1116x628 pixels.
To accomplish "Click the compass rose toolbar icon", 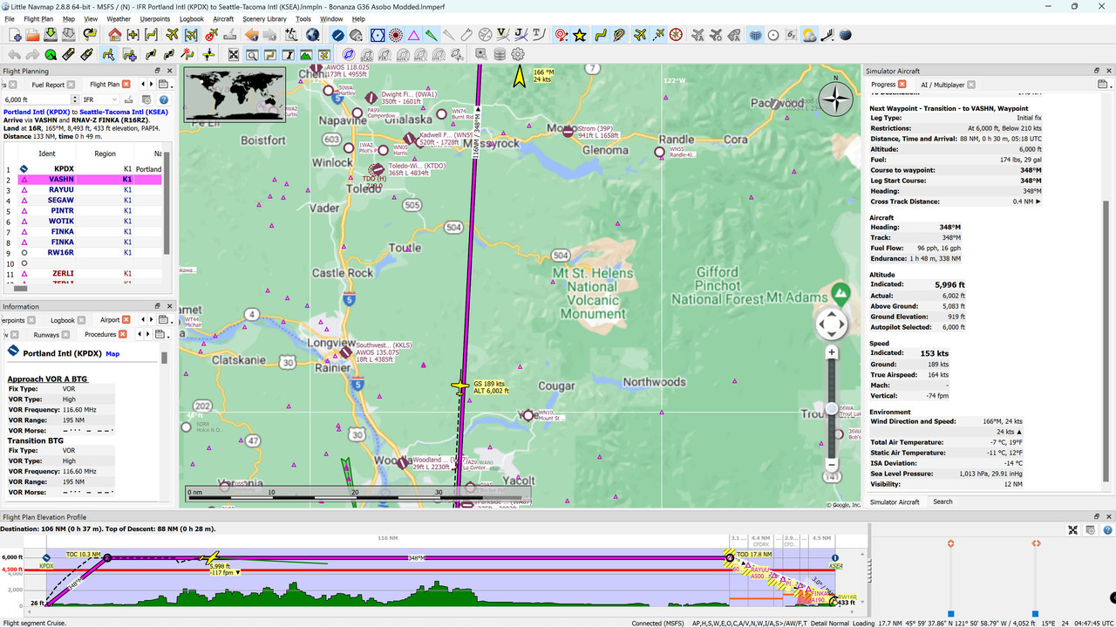I will [676, 35].
